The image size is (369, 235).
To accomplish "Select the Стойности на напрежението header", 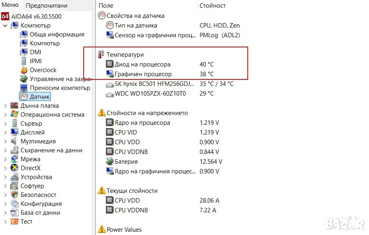I will coord(143,113).
